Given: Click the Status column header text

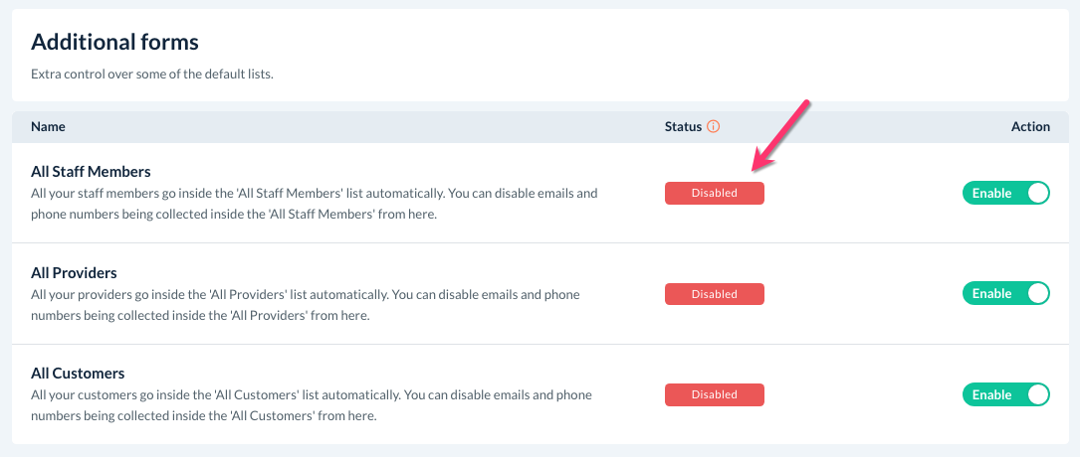Looking at the screenshot, I should click(683, 126).
